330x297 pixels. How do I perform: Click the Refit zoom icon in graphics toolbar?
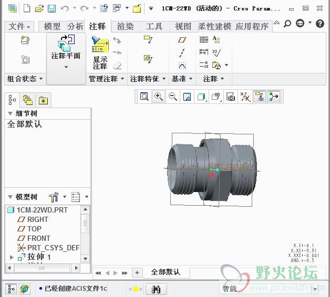tap(145, 97)
